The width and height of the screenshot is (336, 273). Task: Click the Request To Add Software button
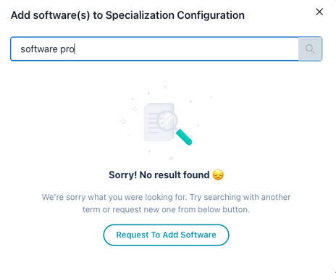[166, 235]
